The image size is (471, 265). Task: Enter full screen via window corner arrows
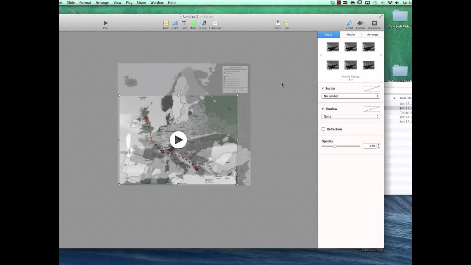point(381,16)
